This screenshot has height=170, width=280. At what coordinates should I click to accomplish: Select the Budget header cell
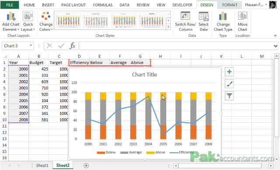pyautogui.click(x=39, y=63)
